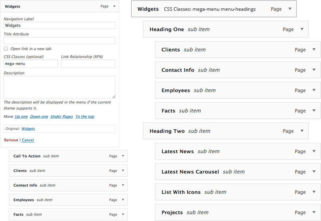This screenshot has height=221, width=321.
Task: Expand the left-side Facts sub item arrow
Action: click(123, 214)
